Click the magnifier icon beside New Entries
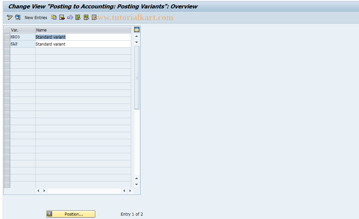 click(18, 17)
